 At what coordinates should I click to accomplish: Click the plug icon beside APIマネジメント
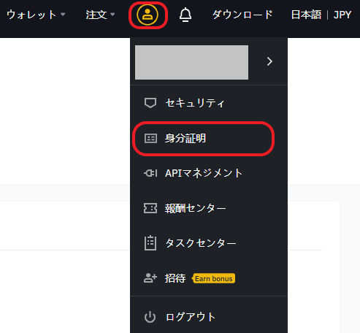pyautogui.click(x=150, y=173)
